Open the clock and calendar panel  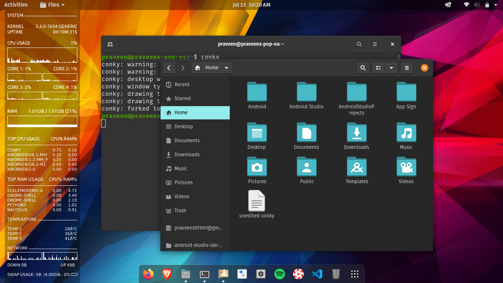coord(251,5)
